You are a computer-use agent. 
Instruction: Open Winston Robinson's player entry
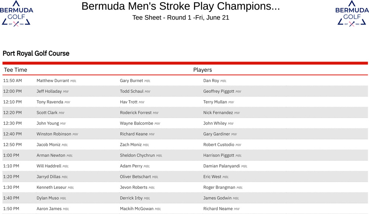pos(54,134)
